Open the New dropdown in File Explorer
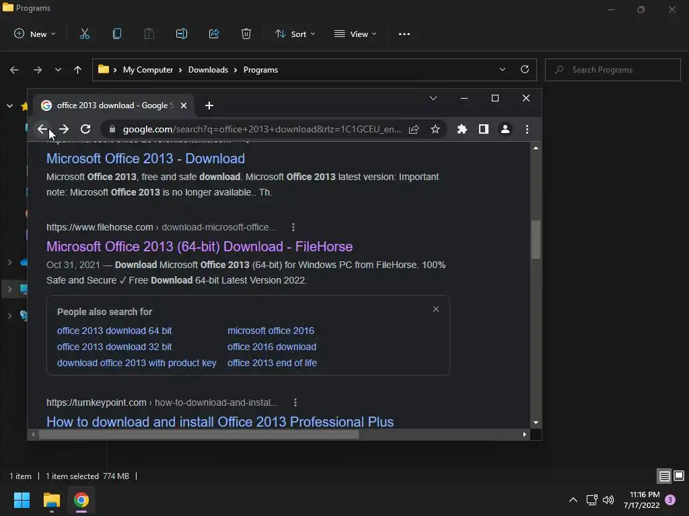The image size is (689, 516). point(35,34)
